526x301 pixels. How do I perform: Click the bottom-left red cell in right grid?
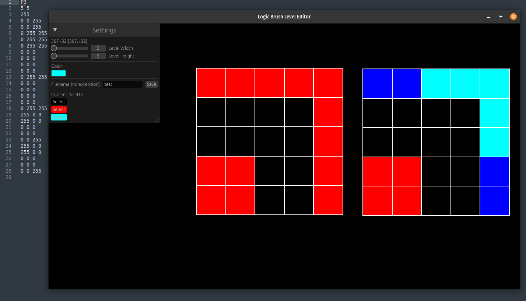point(378,201)
